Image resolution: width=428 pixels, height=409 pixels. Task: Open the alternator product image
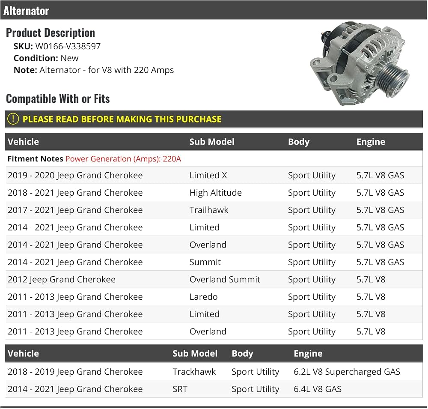point(357,64)
